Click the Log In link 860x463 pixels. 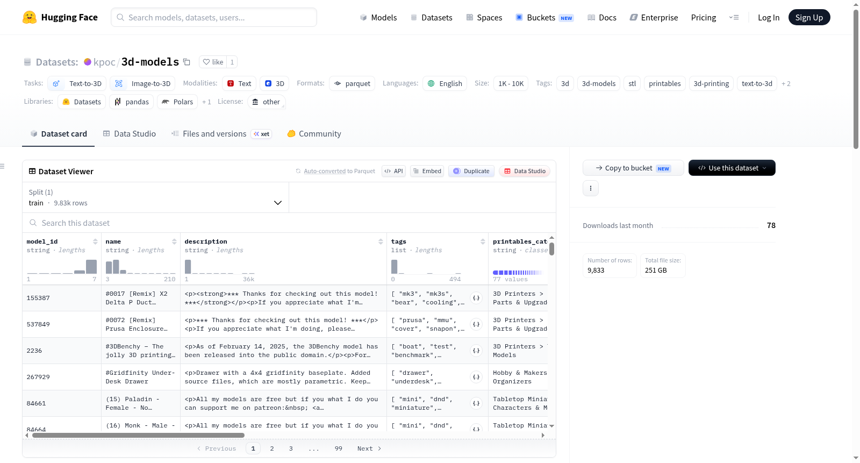click(769, 18)
